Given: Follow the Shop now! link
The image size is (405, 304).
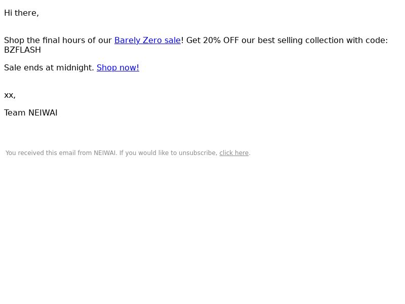Looking at the screenshot, I should coord(118,68).
